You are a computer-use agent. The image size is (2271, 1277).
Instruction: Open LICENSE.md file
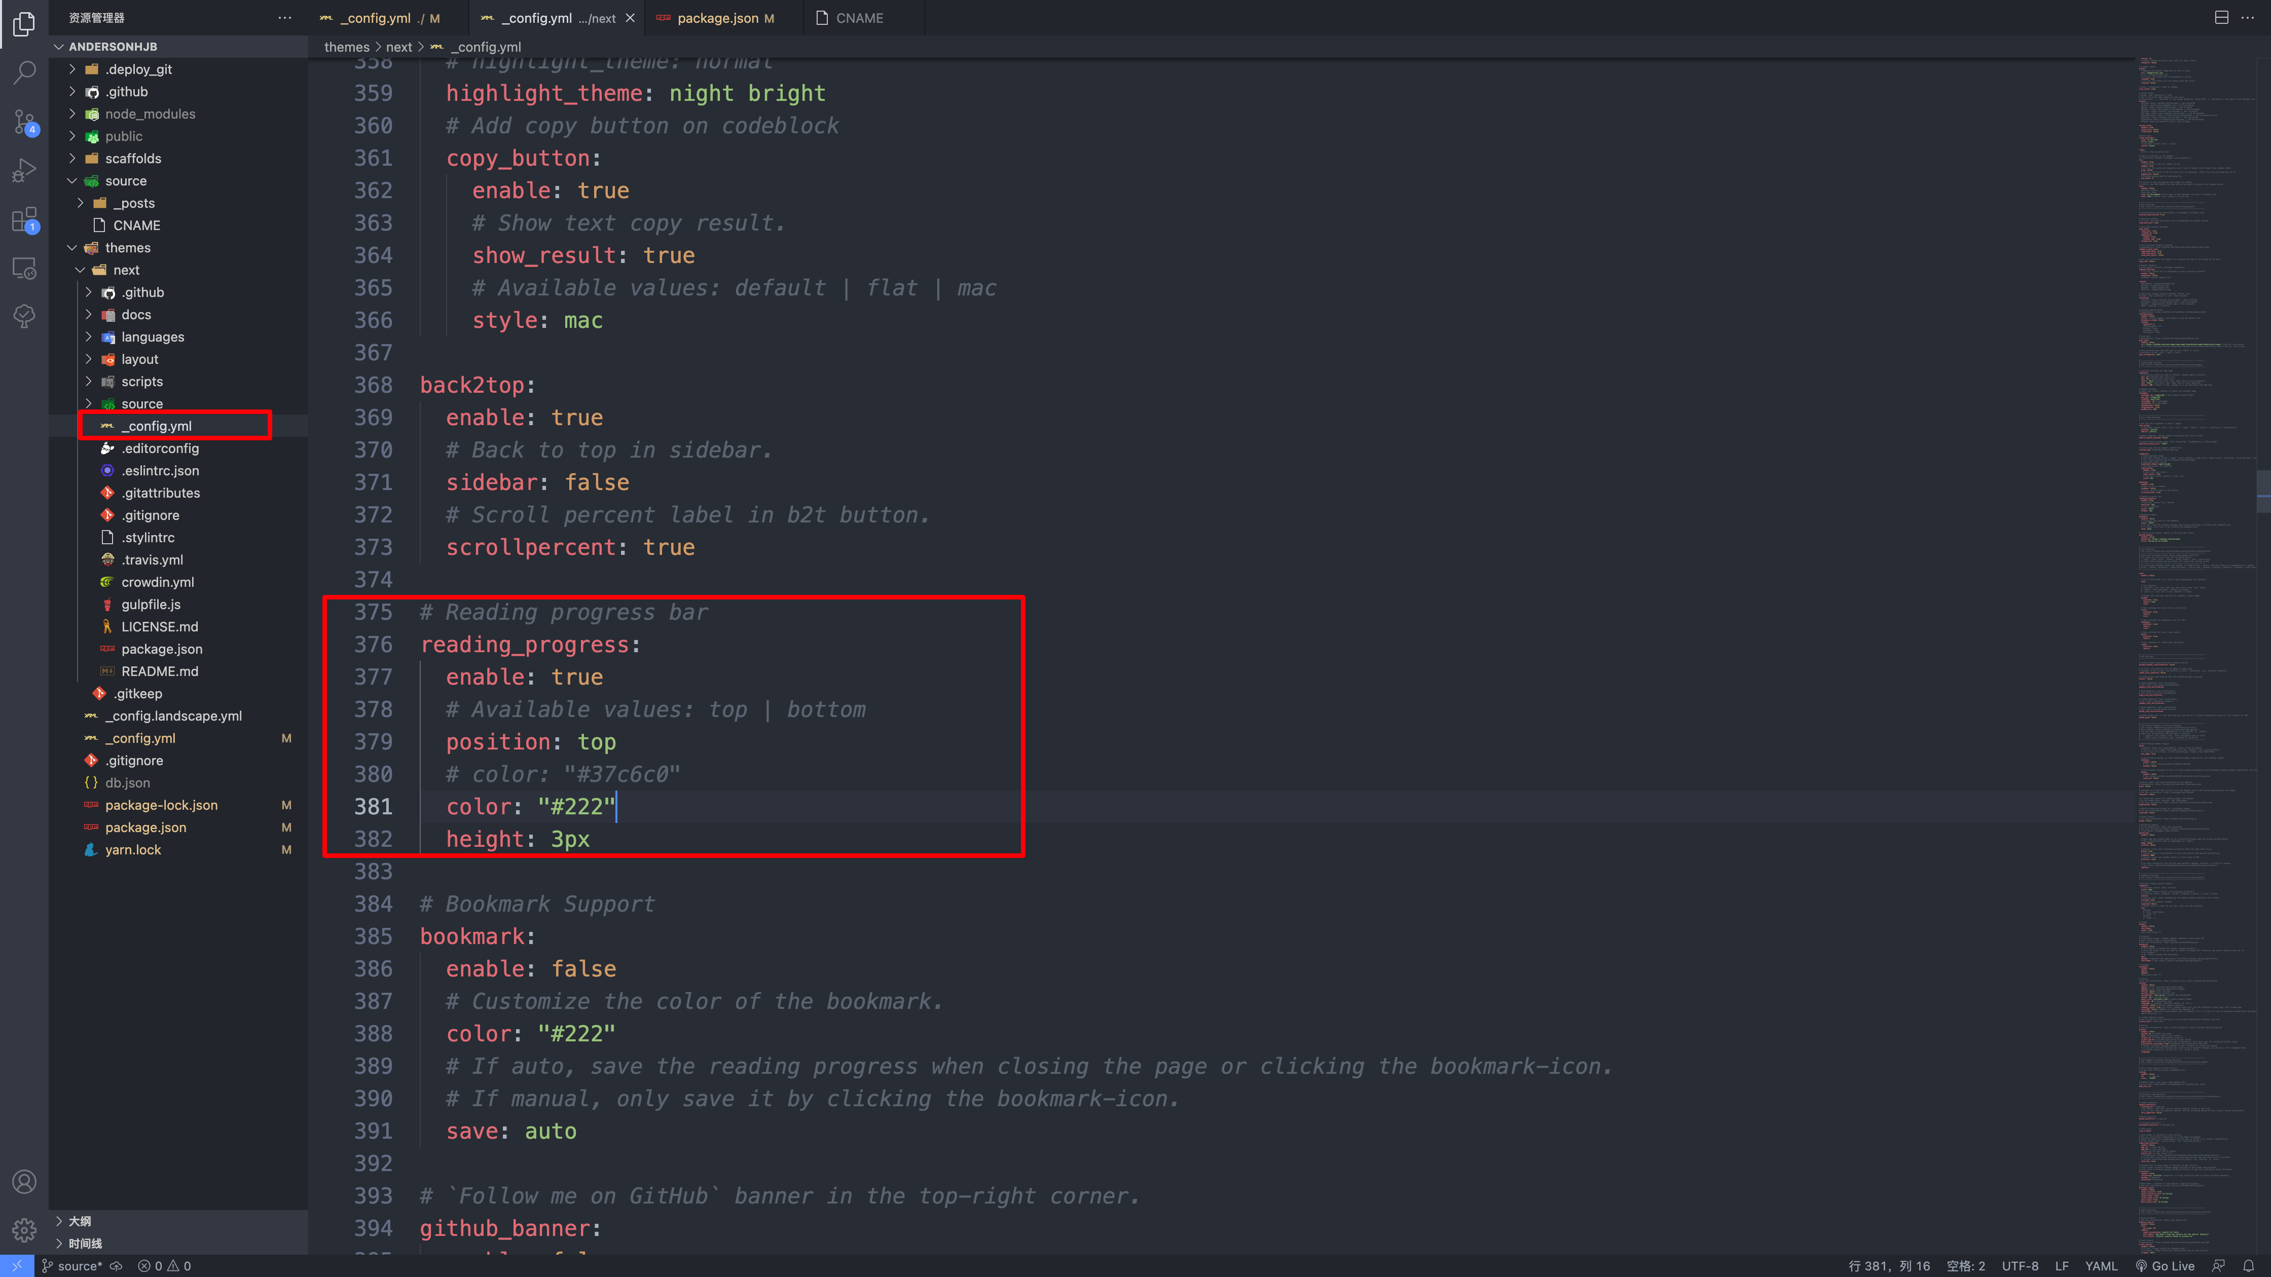[x=178, y=627]
